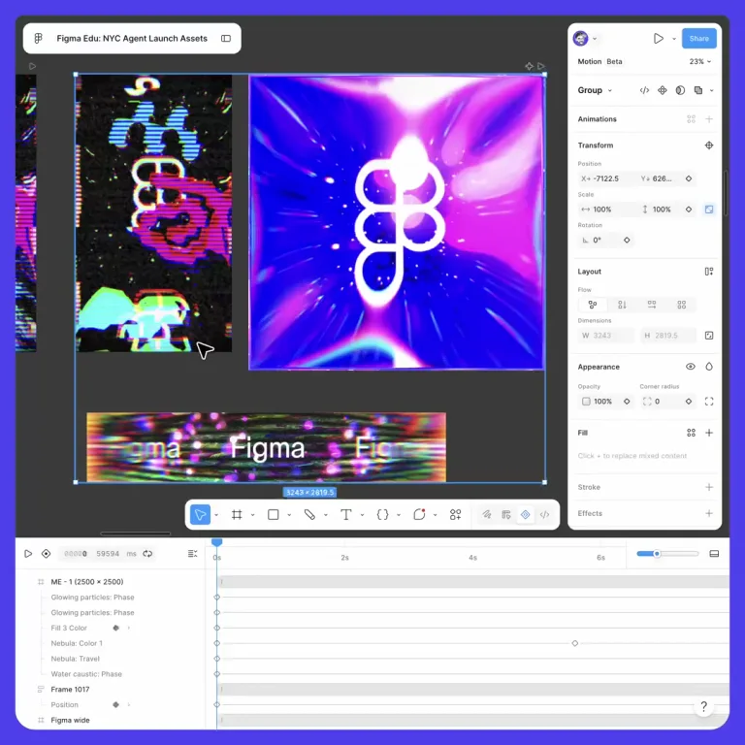The image size is (745, 745).
Task: Select the Rectangle shape tool
Action: 274,514
